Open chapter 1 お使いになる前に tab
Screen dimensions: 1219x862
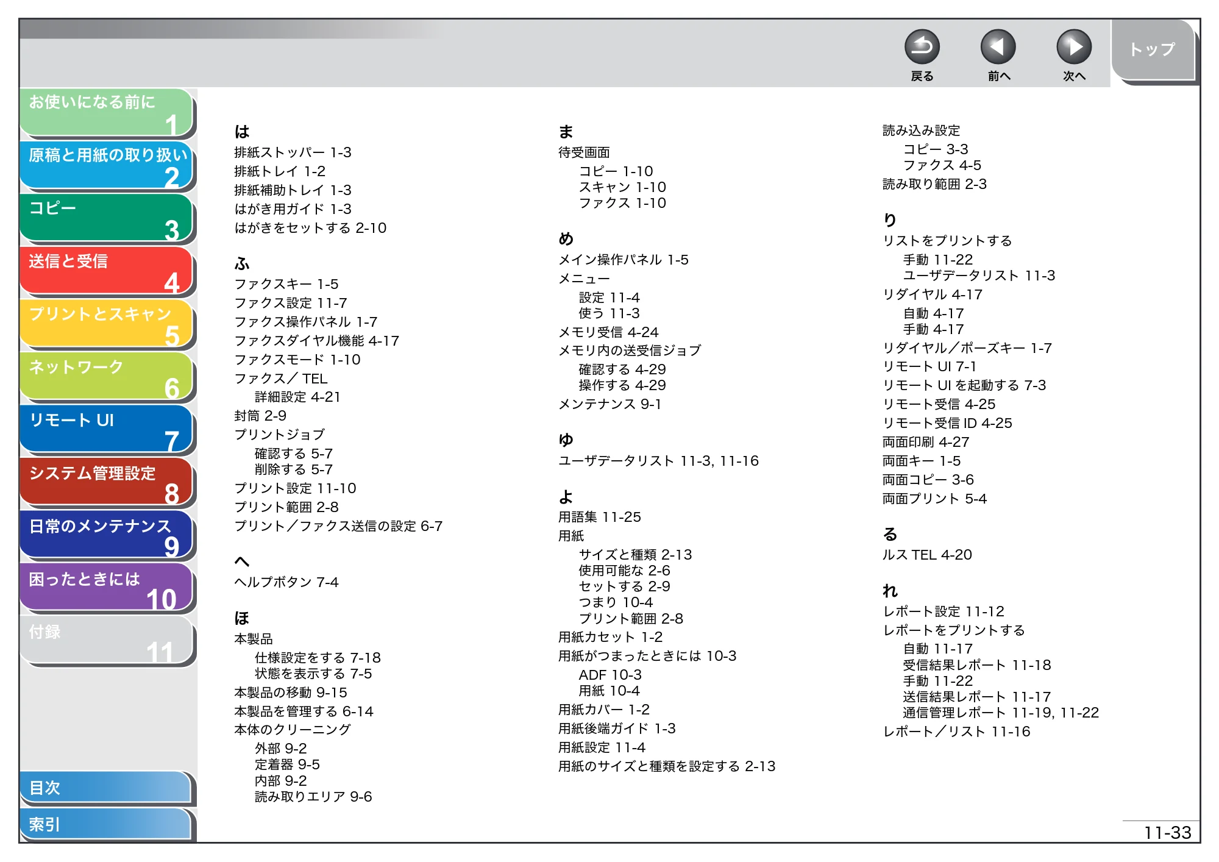107,113
